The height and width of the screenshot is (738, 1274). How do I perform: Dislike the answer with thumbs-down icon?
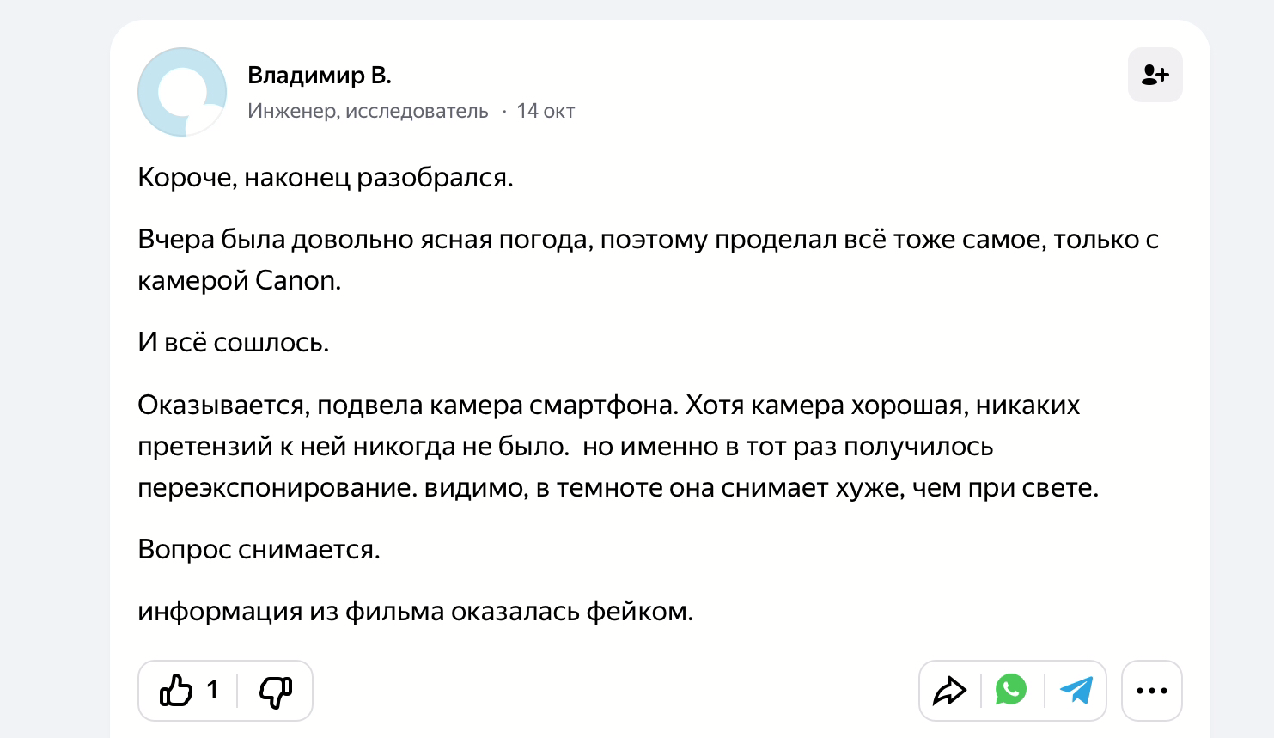tap(276, 691)
